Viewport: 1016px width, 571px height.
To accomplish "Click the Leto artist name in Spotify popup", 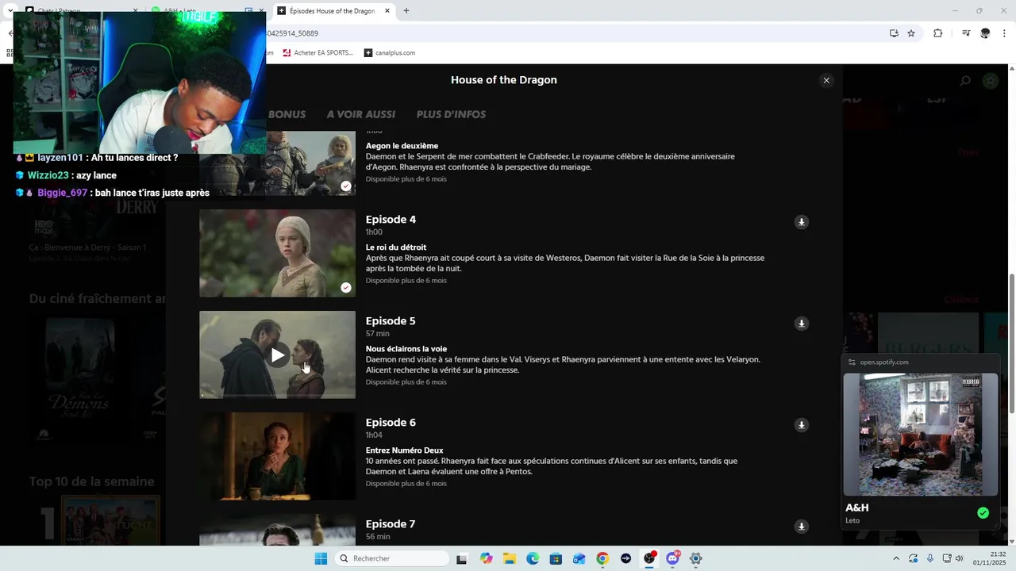I will [852, 520].
